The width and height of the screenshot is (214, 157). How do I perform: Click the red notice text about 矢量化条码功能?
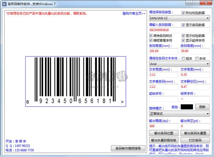point(46,13)
